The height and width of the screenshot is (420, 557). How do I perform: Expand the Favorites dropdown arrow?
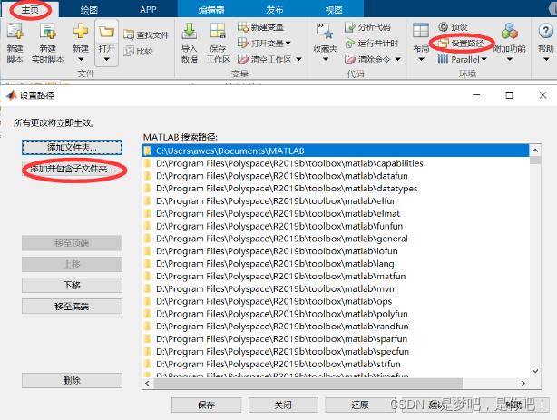coord(325,59)
